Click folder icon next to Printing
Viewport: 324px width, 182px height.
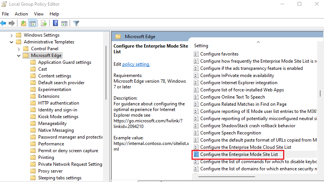coord(33,157)
